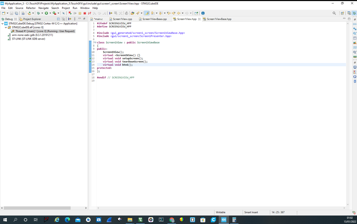The height and width of the screenshot is (224, 357).
Task: Switch to the C/C++ perspective icon
Action: [349, 13]
